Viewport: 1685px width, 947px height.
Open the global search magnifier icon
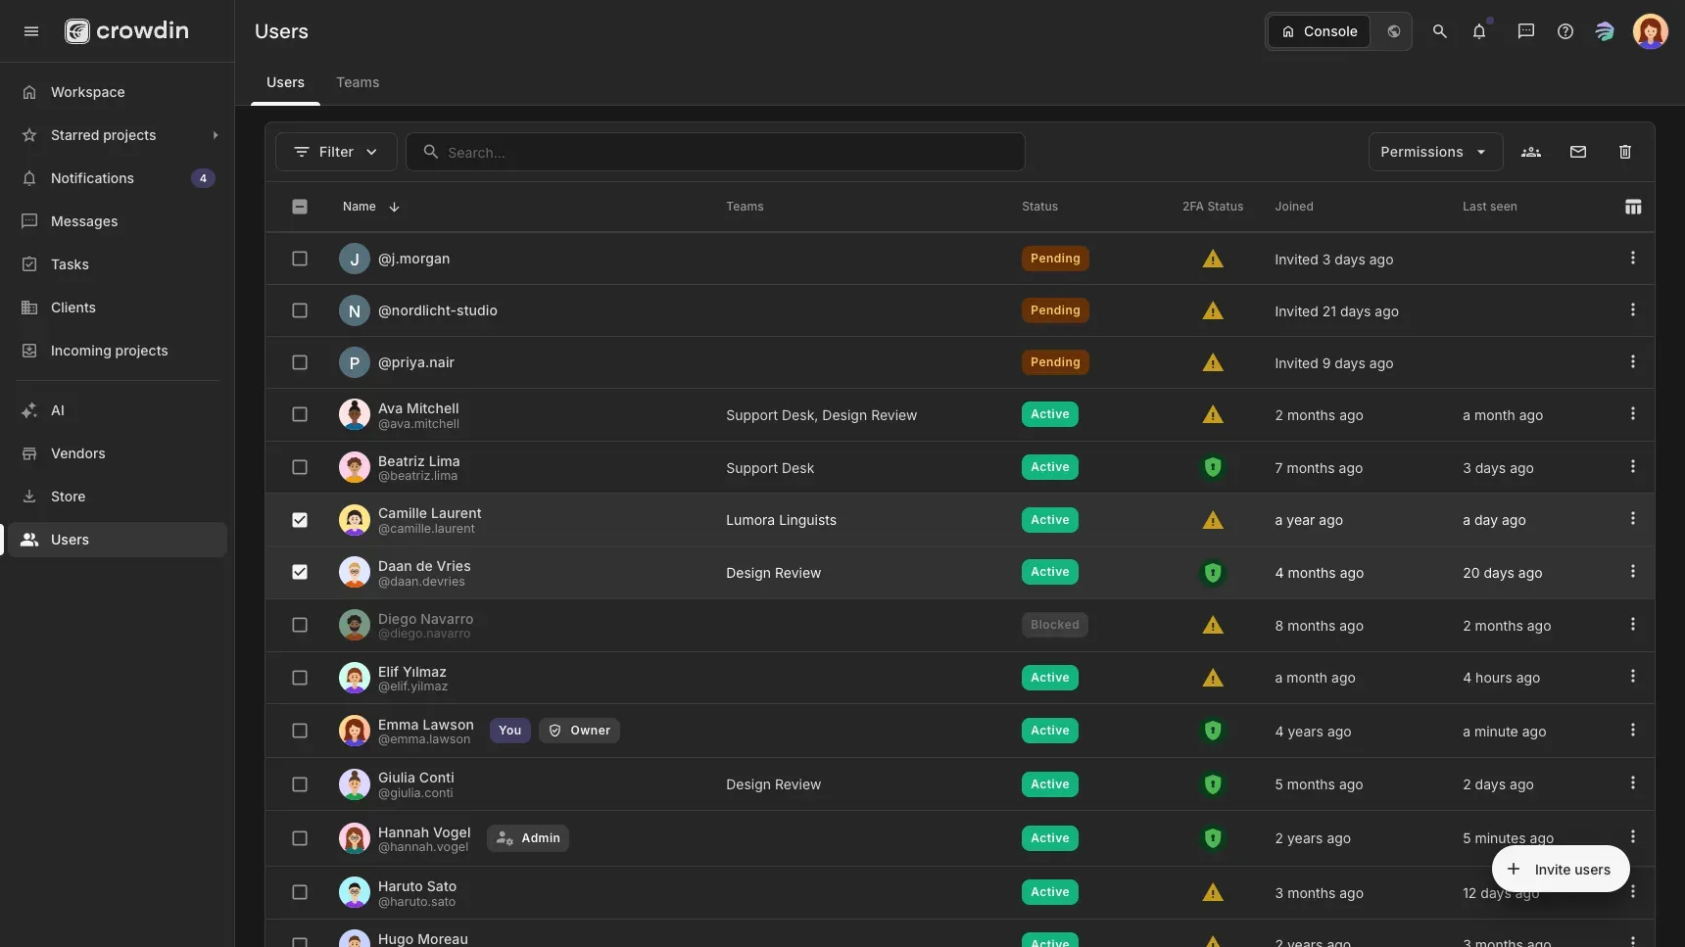pyautogui.click(x=1439, y=31)
